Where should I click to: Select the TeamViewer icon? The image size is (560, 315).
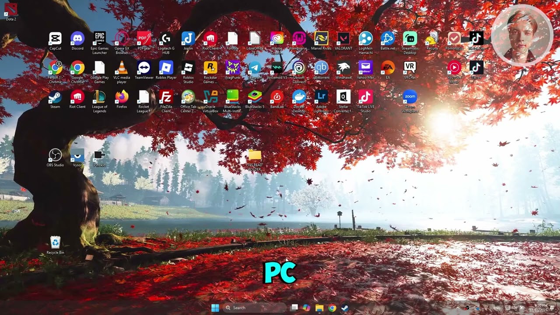point(144,70)
